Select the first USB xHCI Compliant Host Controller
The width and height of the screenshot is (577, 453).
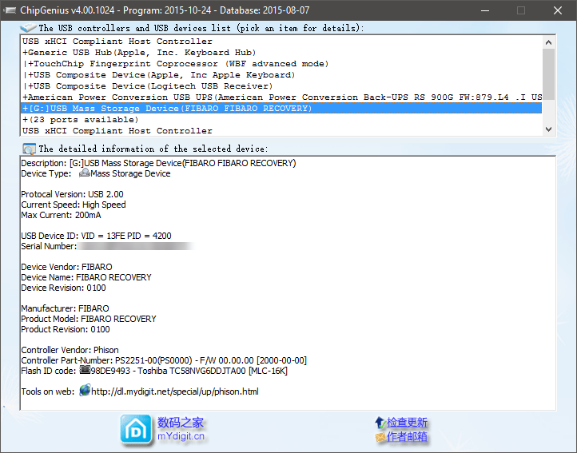pos(117,42)
